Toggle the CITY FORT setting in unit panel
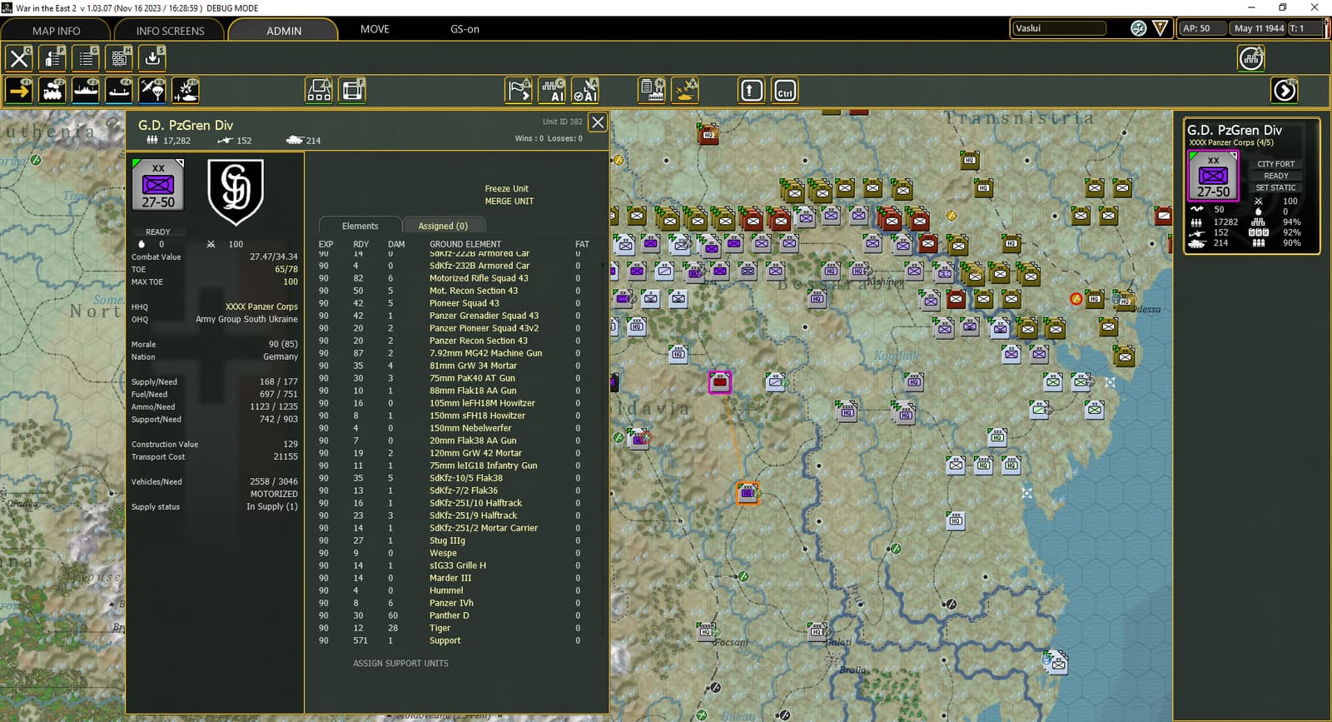 (1275, 164)
